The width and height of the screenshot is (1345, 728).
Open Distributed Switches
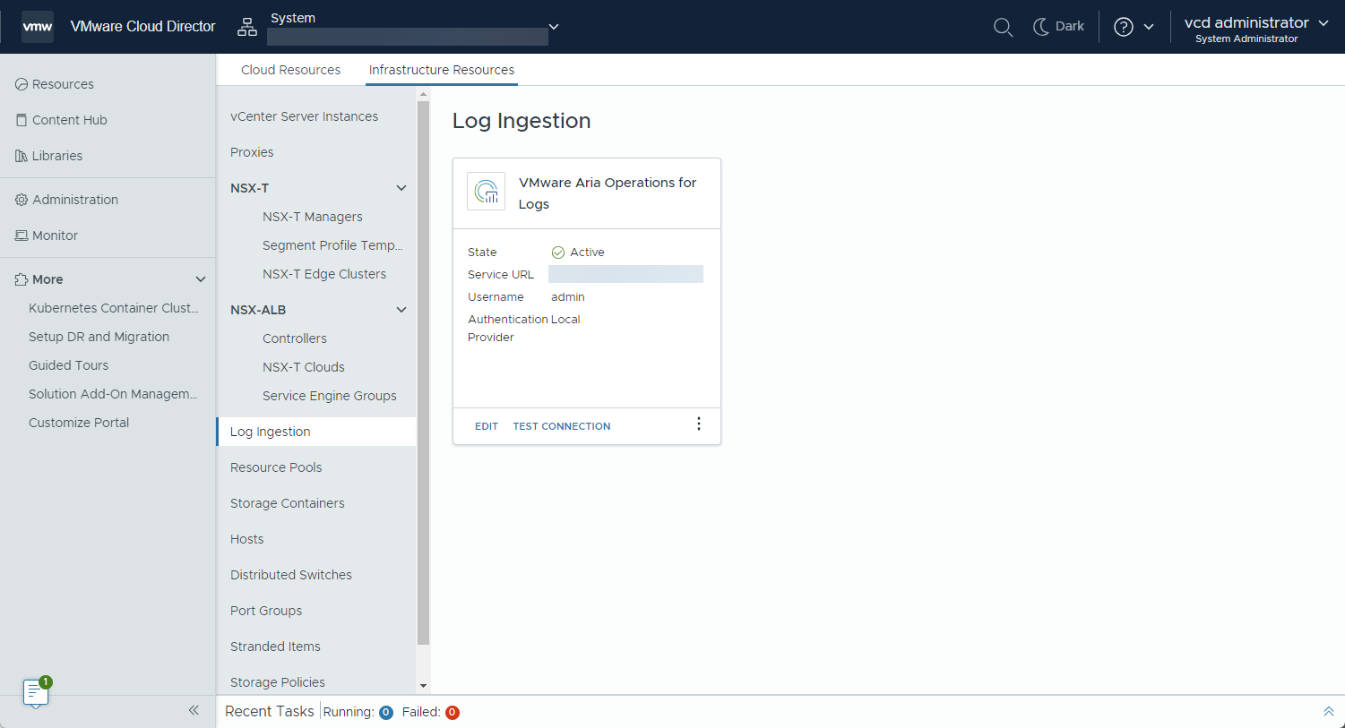291,575
